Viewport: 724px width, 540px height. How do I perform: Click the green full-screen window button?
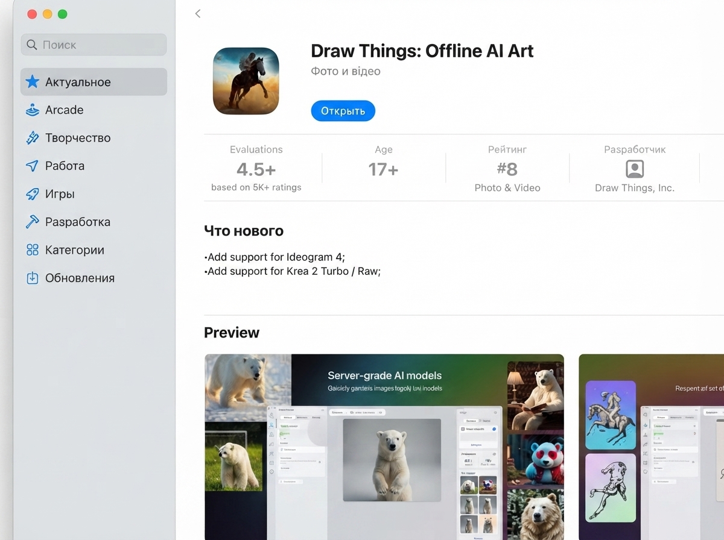point(62,14)
